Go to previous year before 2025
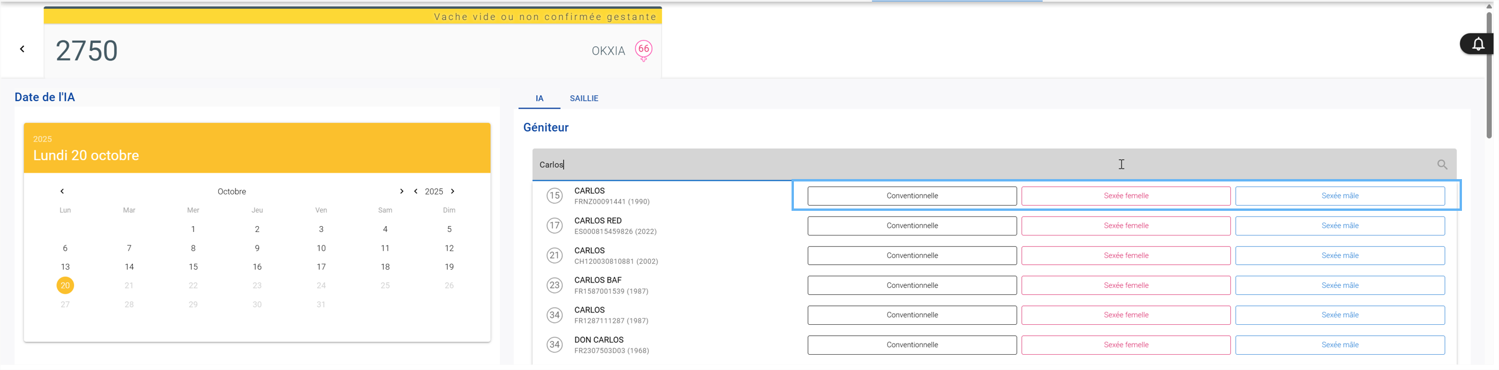 [416, 191]
